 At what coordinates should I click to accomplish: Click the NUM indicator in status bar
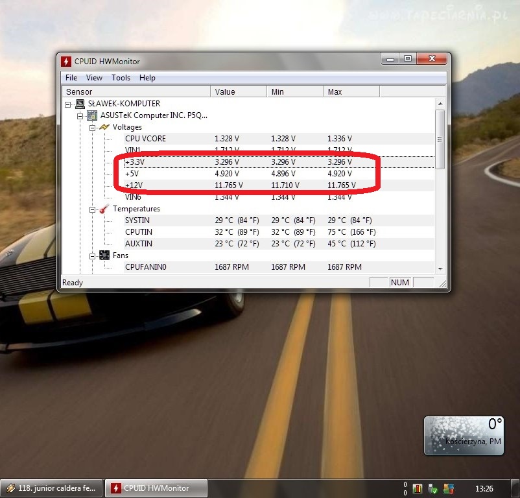[399, 283]
